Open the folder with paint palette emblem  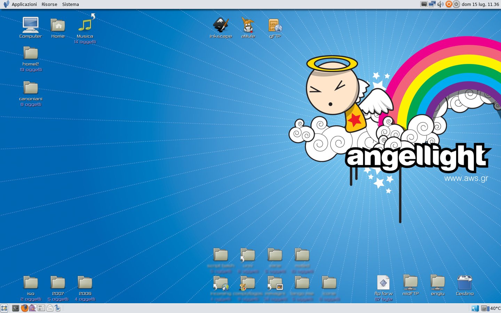(x=248, y=283)
